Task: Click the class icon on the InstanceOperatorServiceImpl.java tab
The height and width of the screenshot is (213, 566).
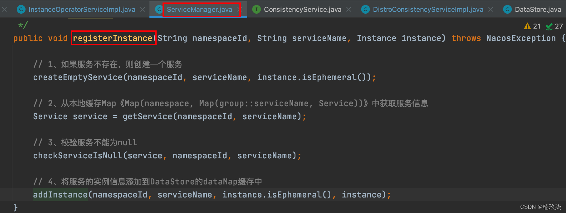Action: [x=21, y=9]
